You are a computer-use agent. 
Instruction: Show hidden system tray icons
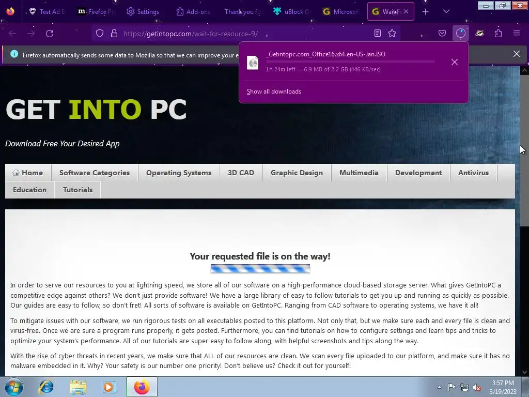(439, 387)
